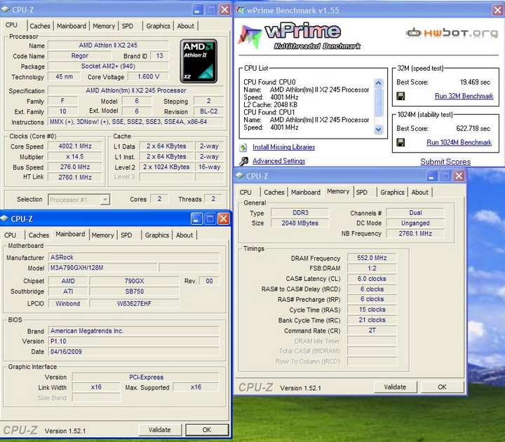The width and height of the screenshot is (505, 442).
Task: Select SPD tab in Memory window
Action: coord(362,193)
